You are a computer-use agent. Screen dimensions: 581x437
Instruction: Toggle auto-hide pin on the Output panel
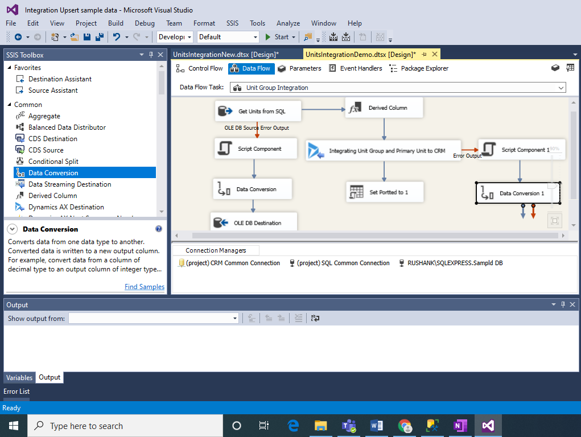point(563,304)
